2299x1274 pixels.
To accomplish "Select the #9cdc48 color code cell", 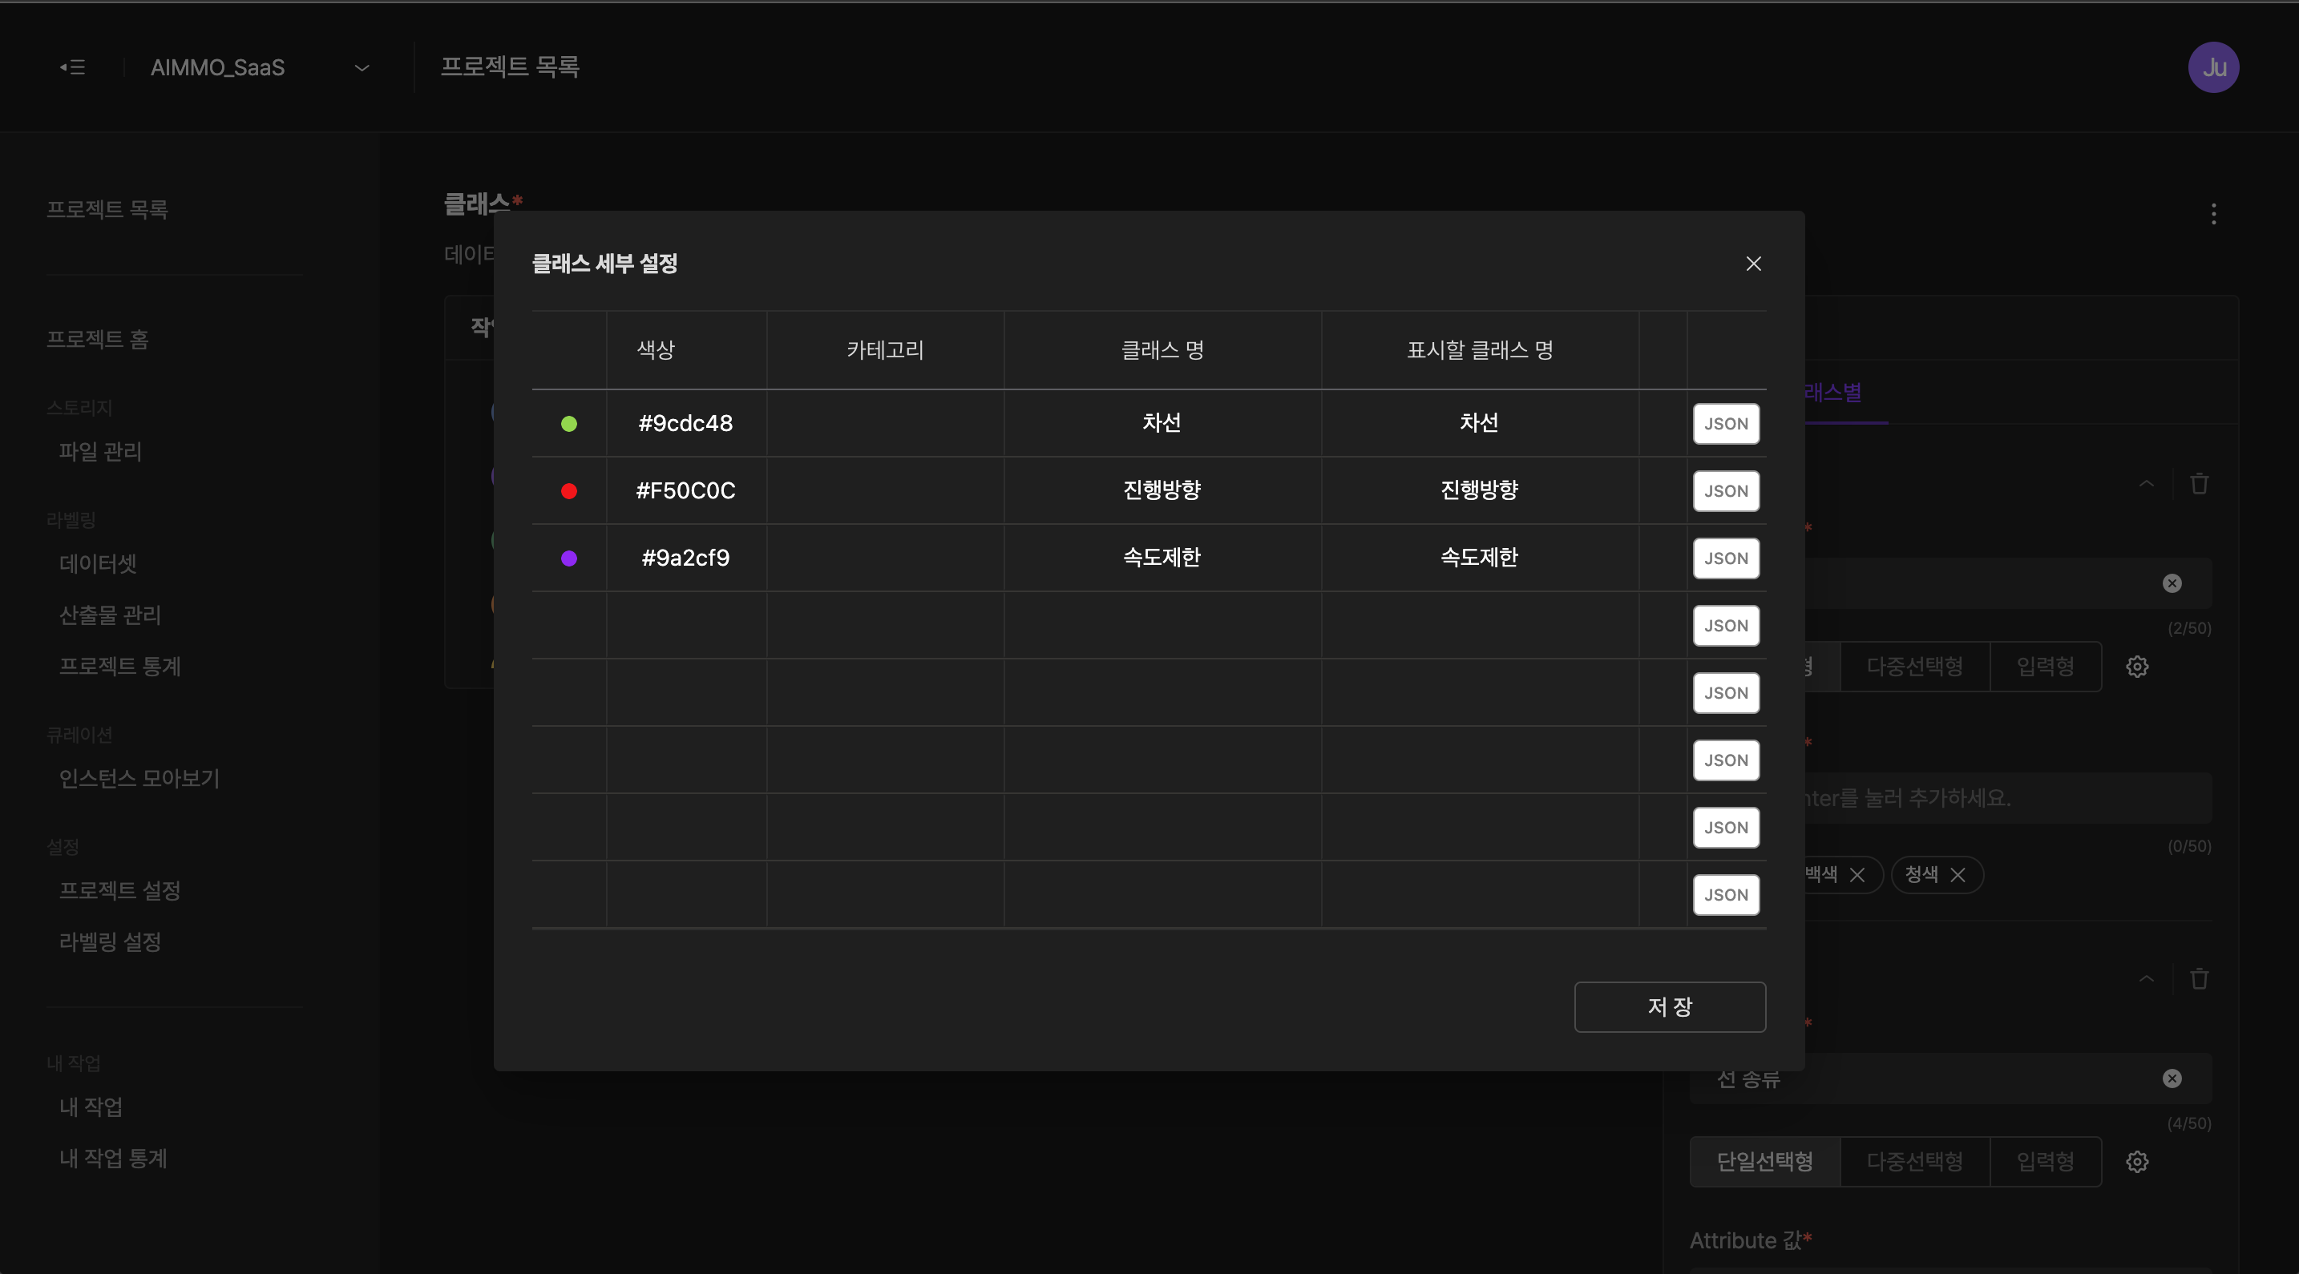I will 685,423.
